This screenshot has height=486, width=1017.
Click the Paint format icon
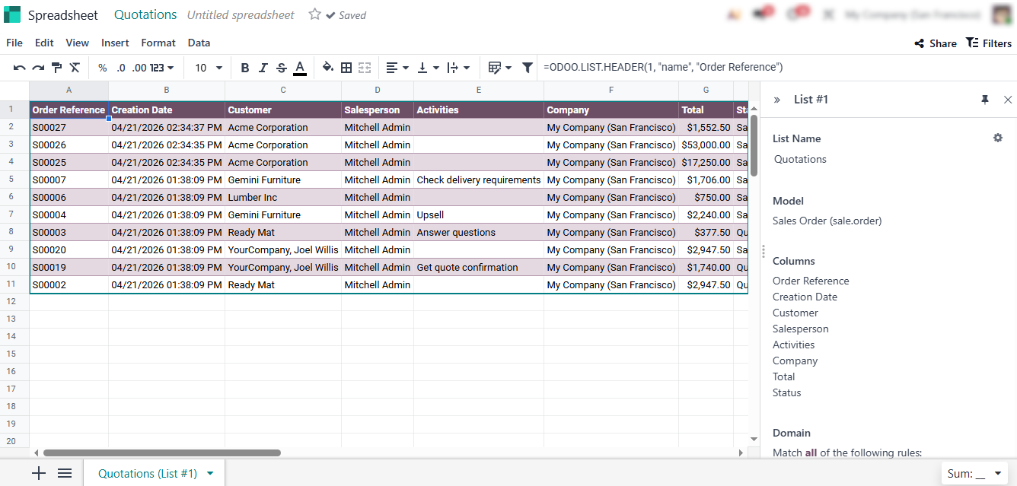pos(56,68)
